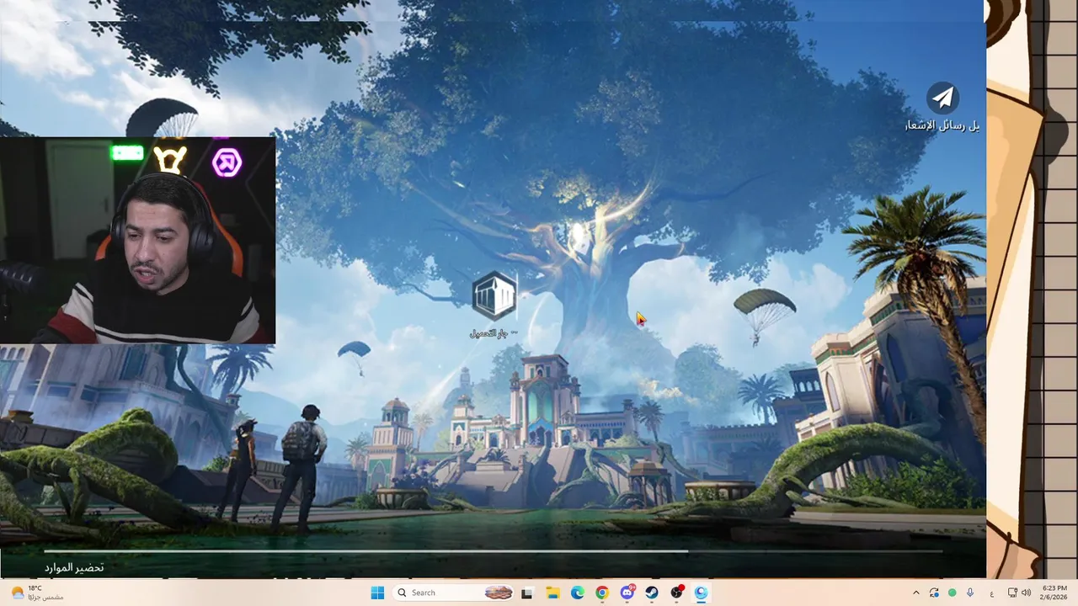The width and height of the screenshot is (1078, 606).
Task: Open OBS Studio from the taskbar
Action: pyautogui.click(x=677, y=593)
